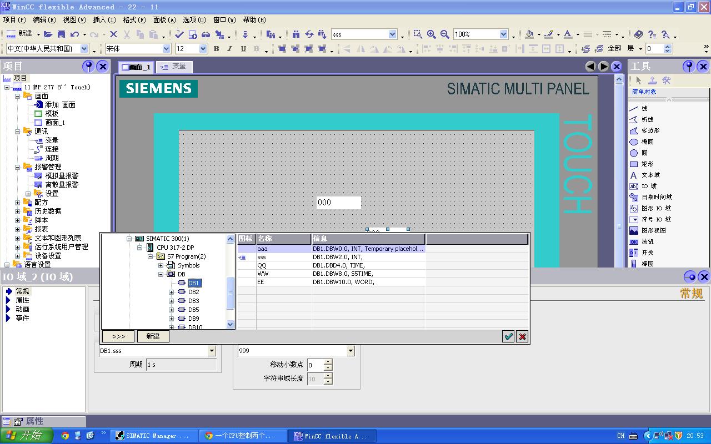
Task: Click the zoom out magnifier icon
Action: point(444,34)
